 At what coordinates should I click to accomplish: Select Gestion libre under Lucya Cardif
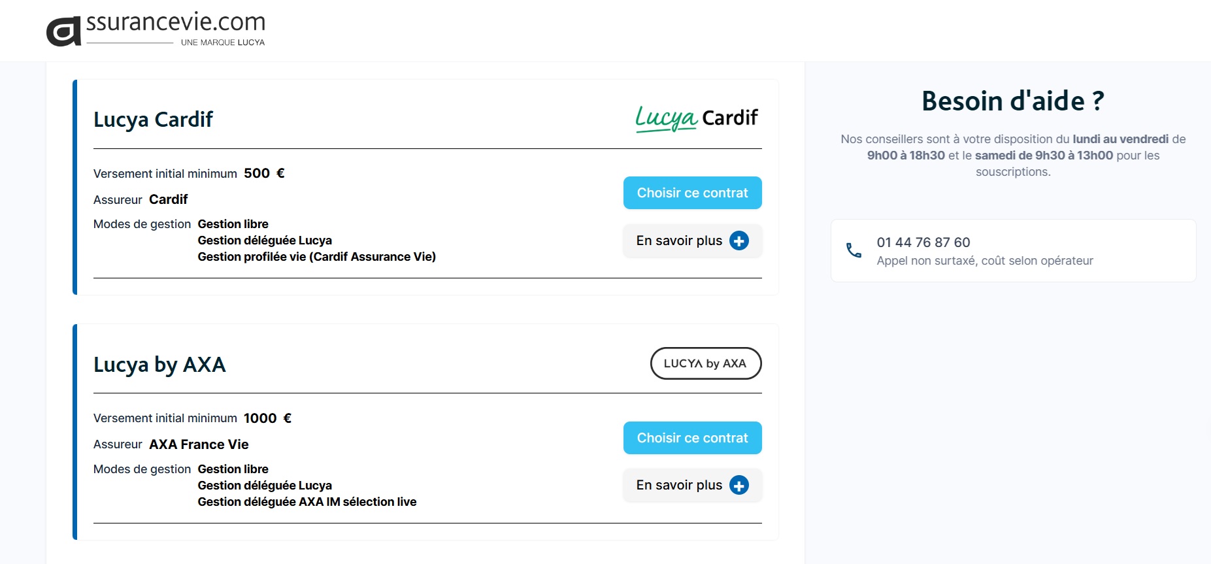233,224
